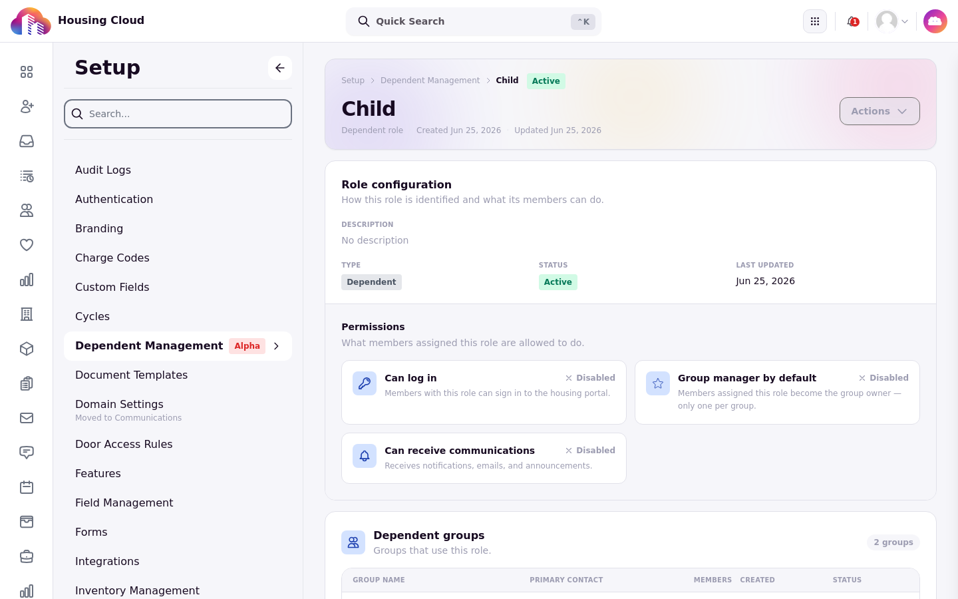Open the chat message icon
This screenshot has height=599, width=958.
click(x=27, y=453)
